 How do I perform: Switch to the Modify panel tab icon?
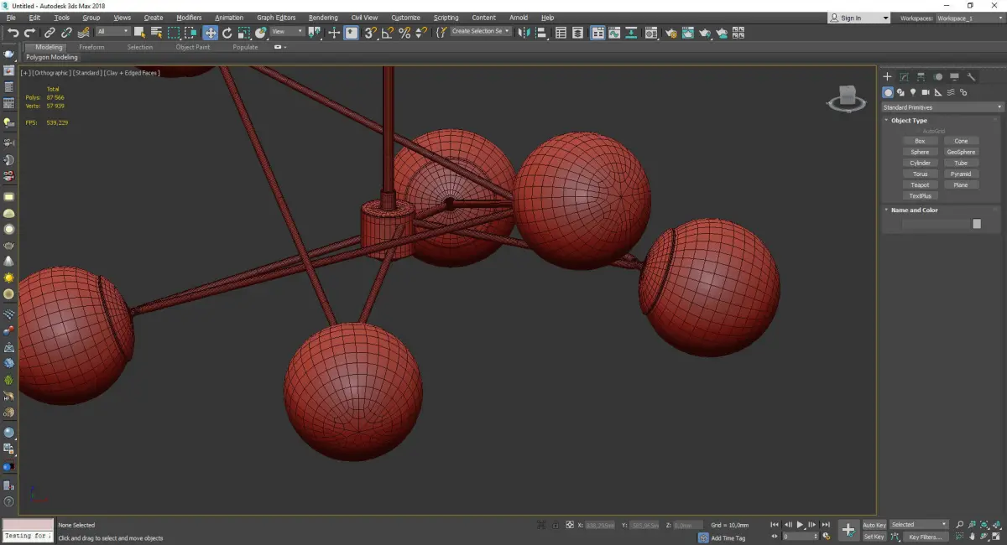pyautogui.click(x=904, y=76)
